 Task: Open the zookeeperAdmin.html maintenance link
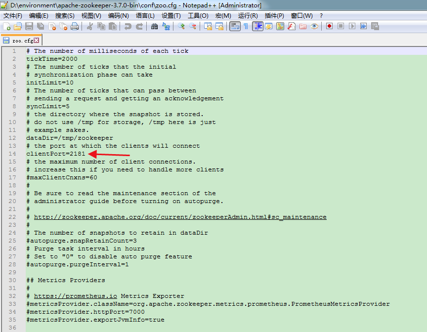180,217
